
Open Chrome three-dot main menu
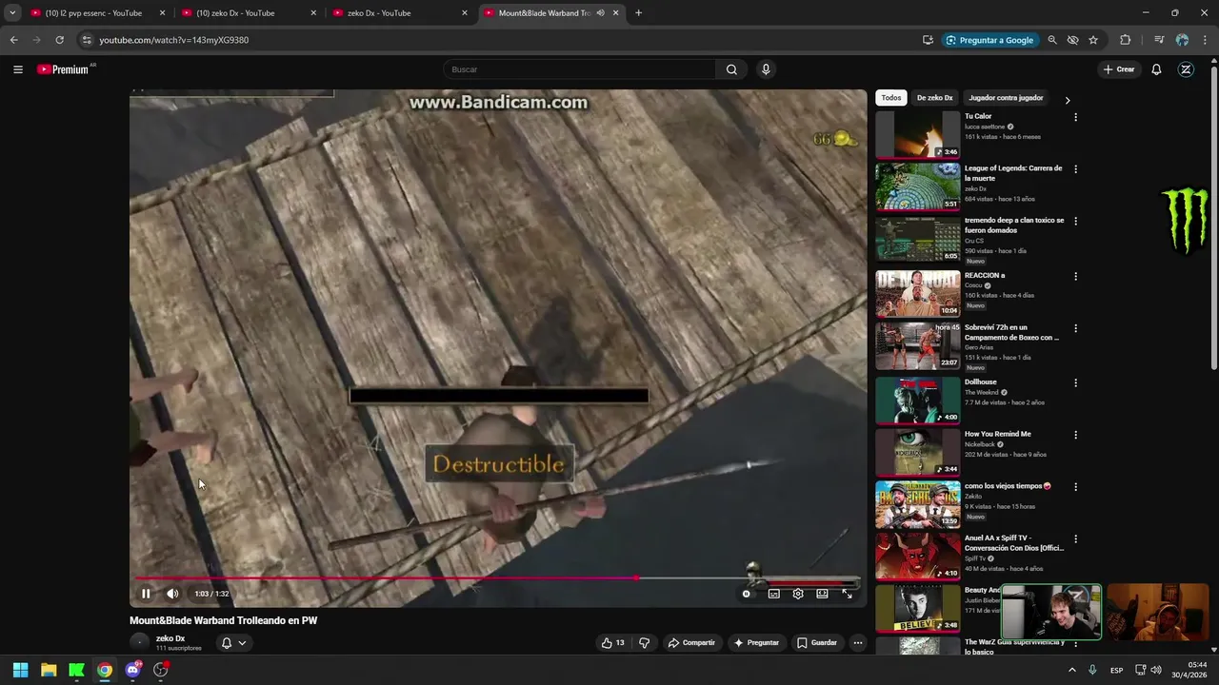click(x=1205, y=40)
